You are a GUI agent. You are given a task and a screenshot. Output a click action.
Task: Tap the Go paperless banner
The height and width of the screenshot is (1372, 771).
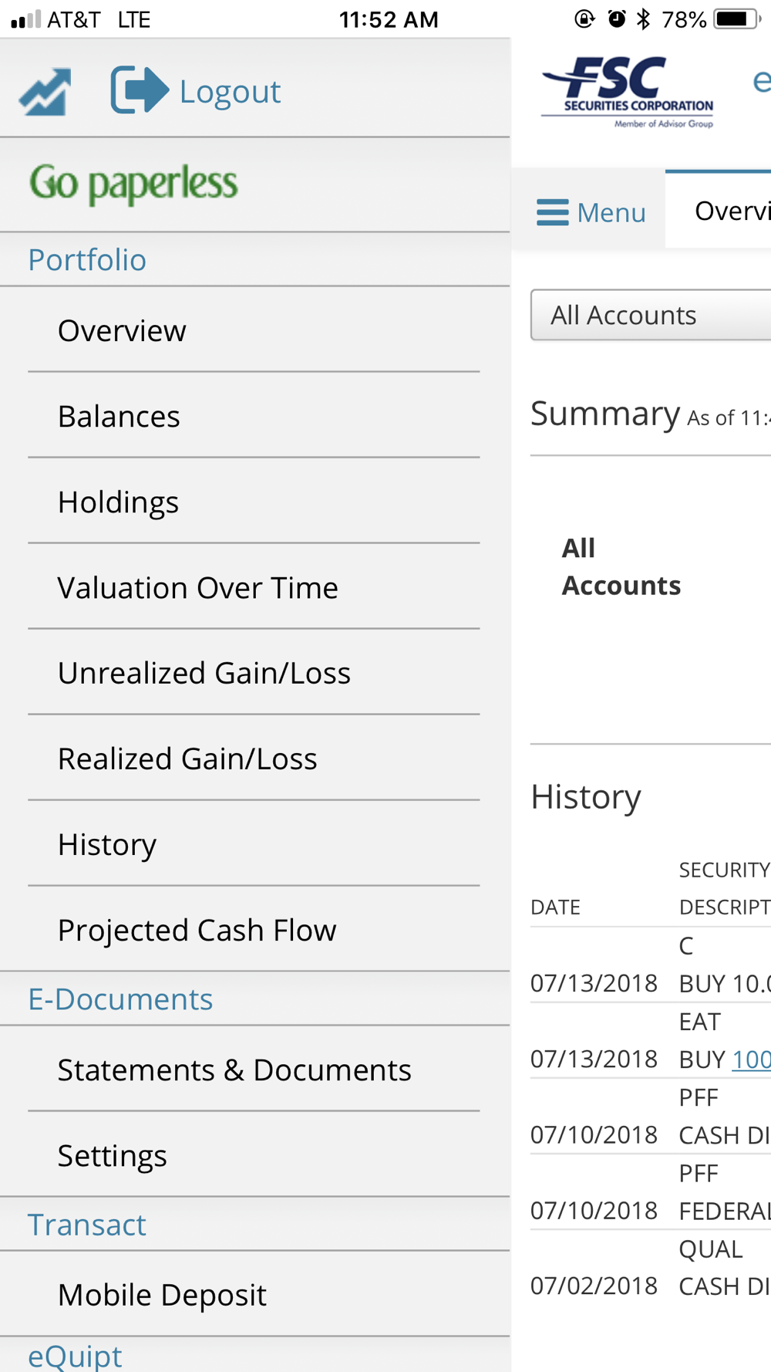coord(133,184)
